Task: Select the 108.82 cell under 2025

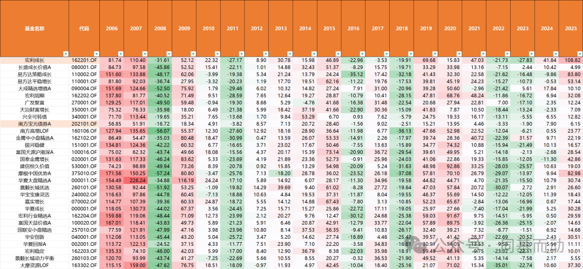Action: [572, 60]
